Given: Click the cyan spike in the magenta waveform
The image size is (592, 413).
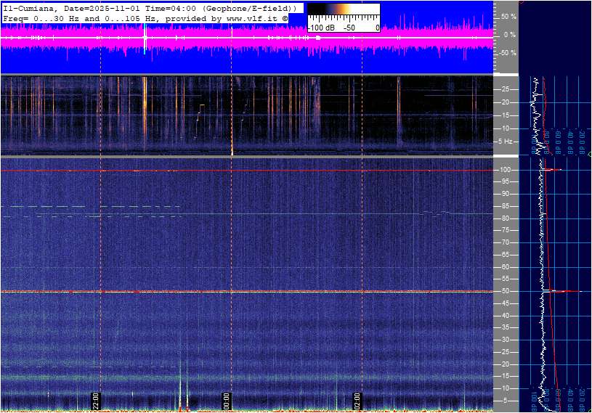Looking at the screenshot, I should 145,36.
